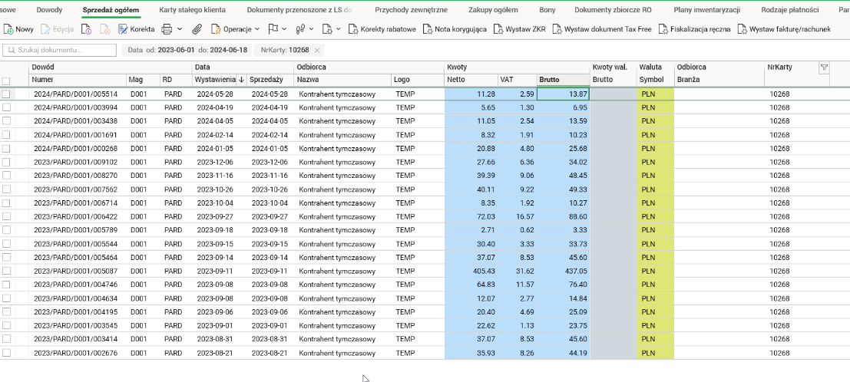Open the dropdown arrow next to printer
Screen dimensions: 850x382
(180, 29)
